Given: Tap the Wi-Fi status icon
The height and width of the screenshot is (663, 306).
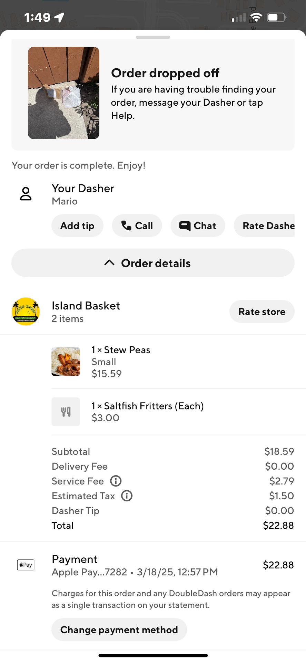Looking at the screenshot, I should [x=256, y=17].
